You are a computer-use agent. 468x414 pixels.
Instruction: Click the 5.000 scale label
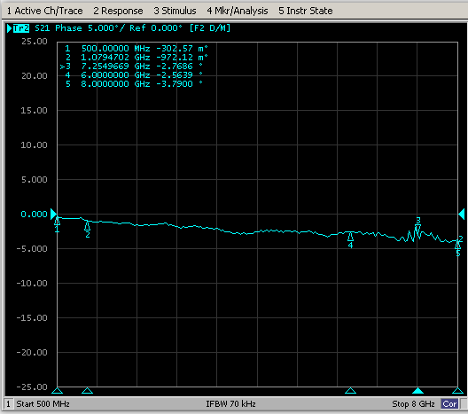click(35, 179)
